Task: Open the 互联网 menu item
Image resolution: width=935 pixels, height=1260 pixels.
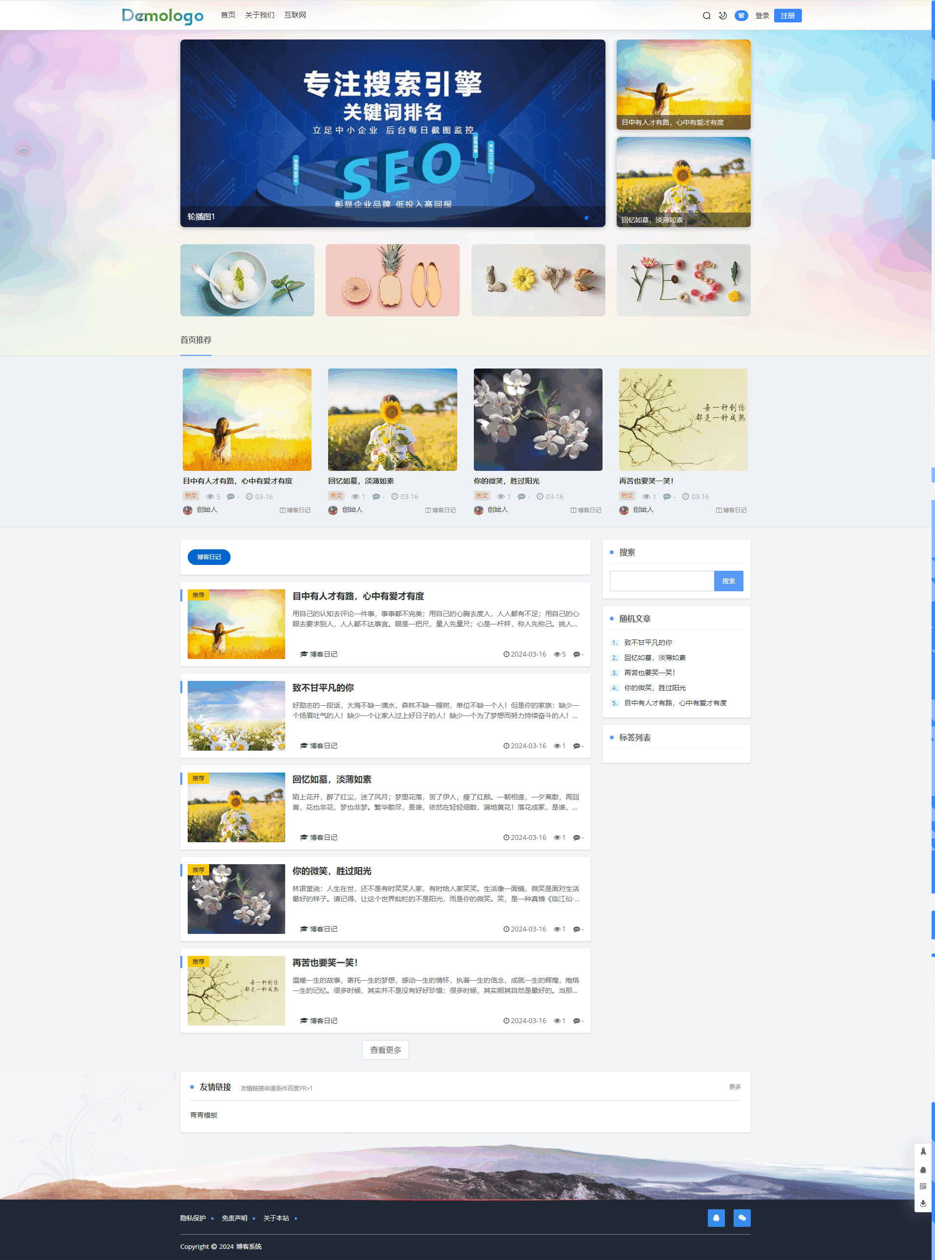Action: [295, 15]
